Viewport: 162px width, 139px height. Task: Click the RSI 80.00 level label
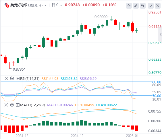click(157, 82)
